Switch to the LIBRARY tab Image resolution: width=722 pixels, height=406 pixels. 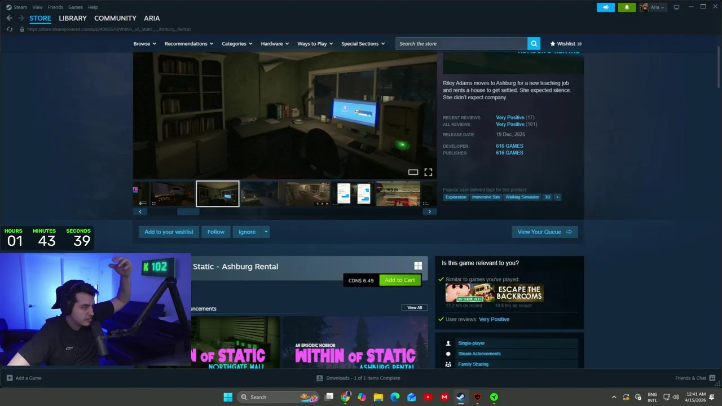(x=73, y=18)
